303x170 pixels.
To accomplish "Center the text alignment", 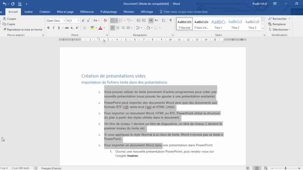I will tap(118, 28).
